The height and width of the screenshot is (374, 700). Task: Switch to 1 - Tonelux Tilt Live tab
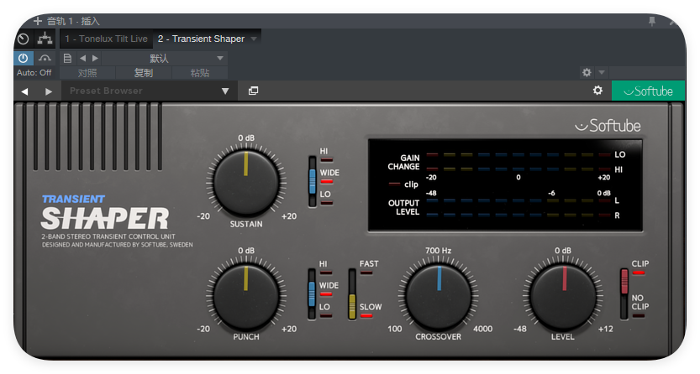(x=106, y=39)
